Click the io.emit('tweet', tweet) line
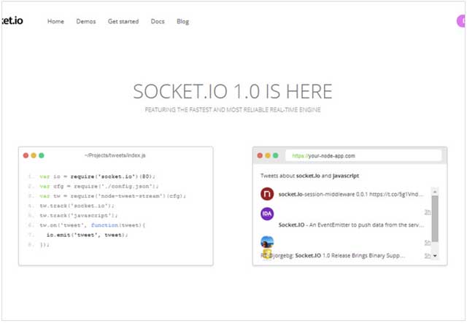The image size is (467, 323). point(87,235)
